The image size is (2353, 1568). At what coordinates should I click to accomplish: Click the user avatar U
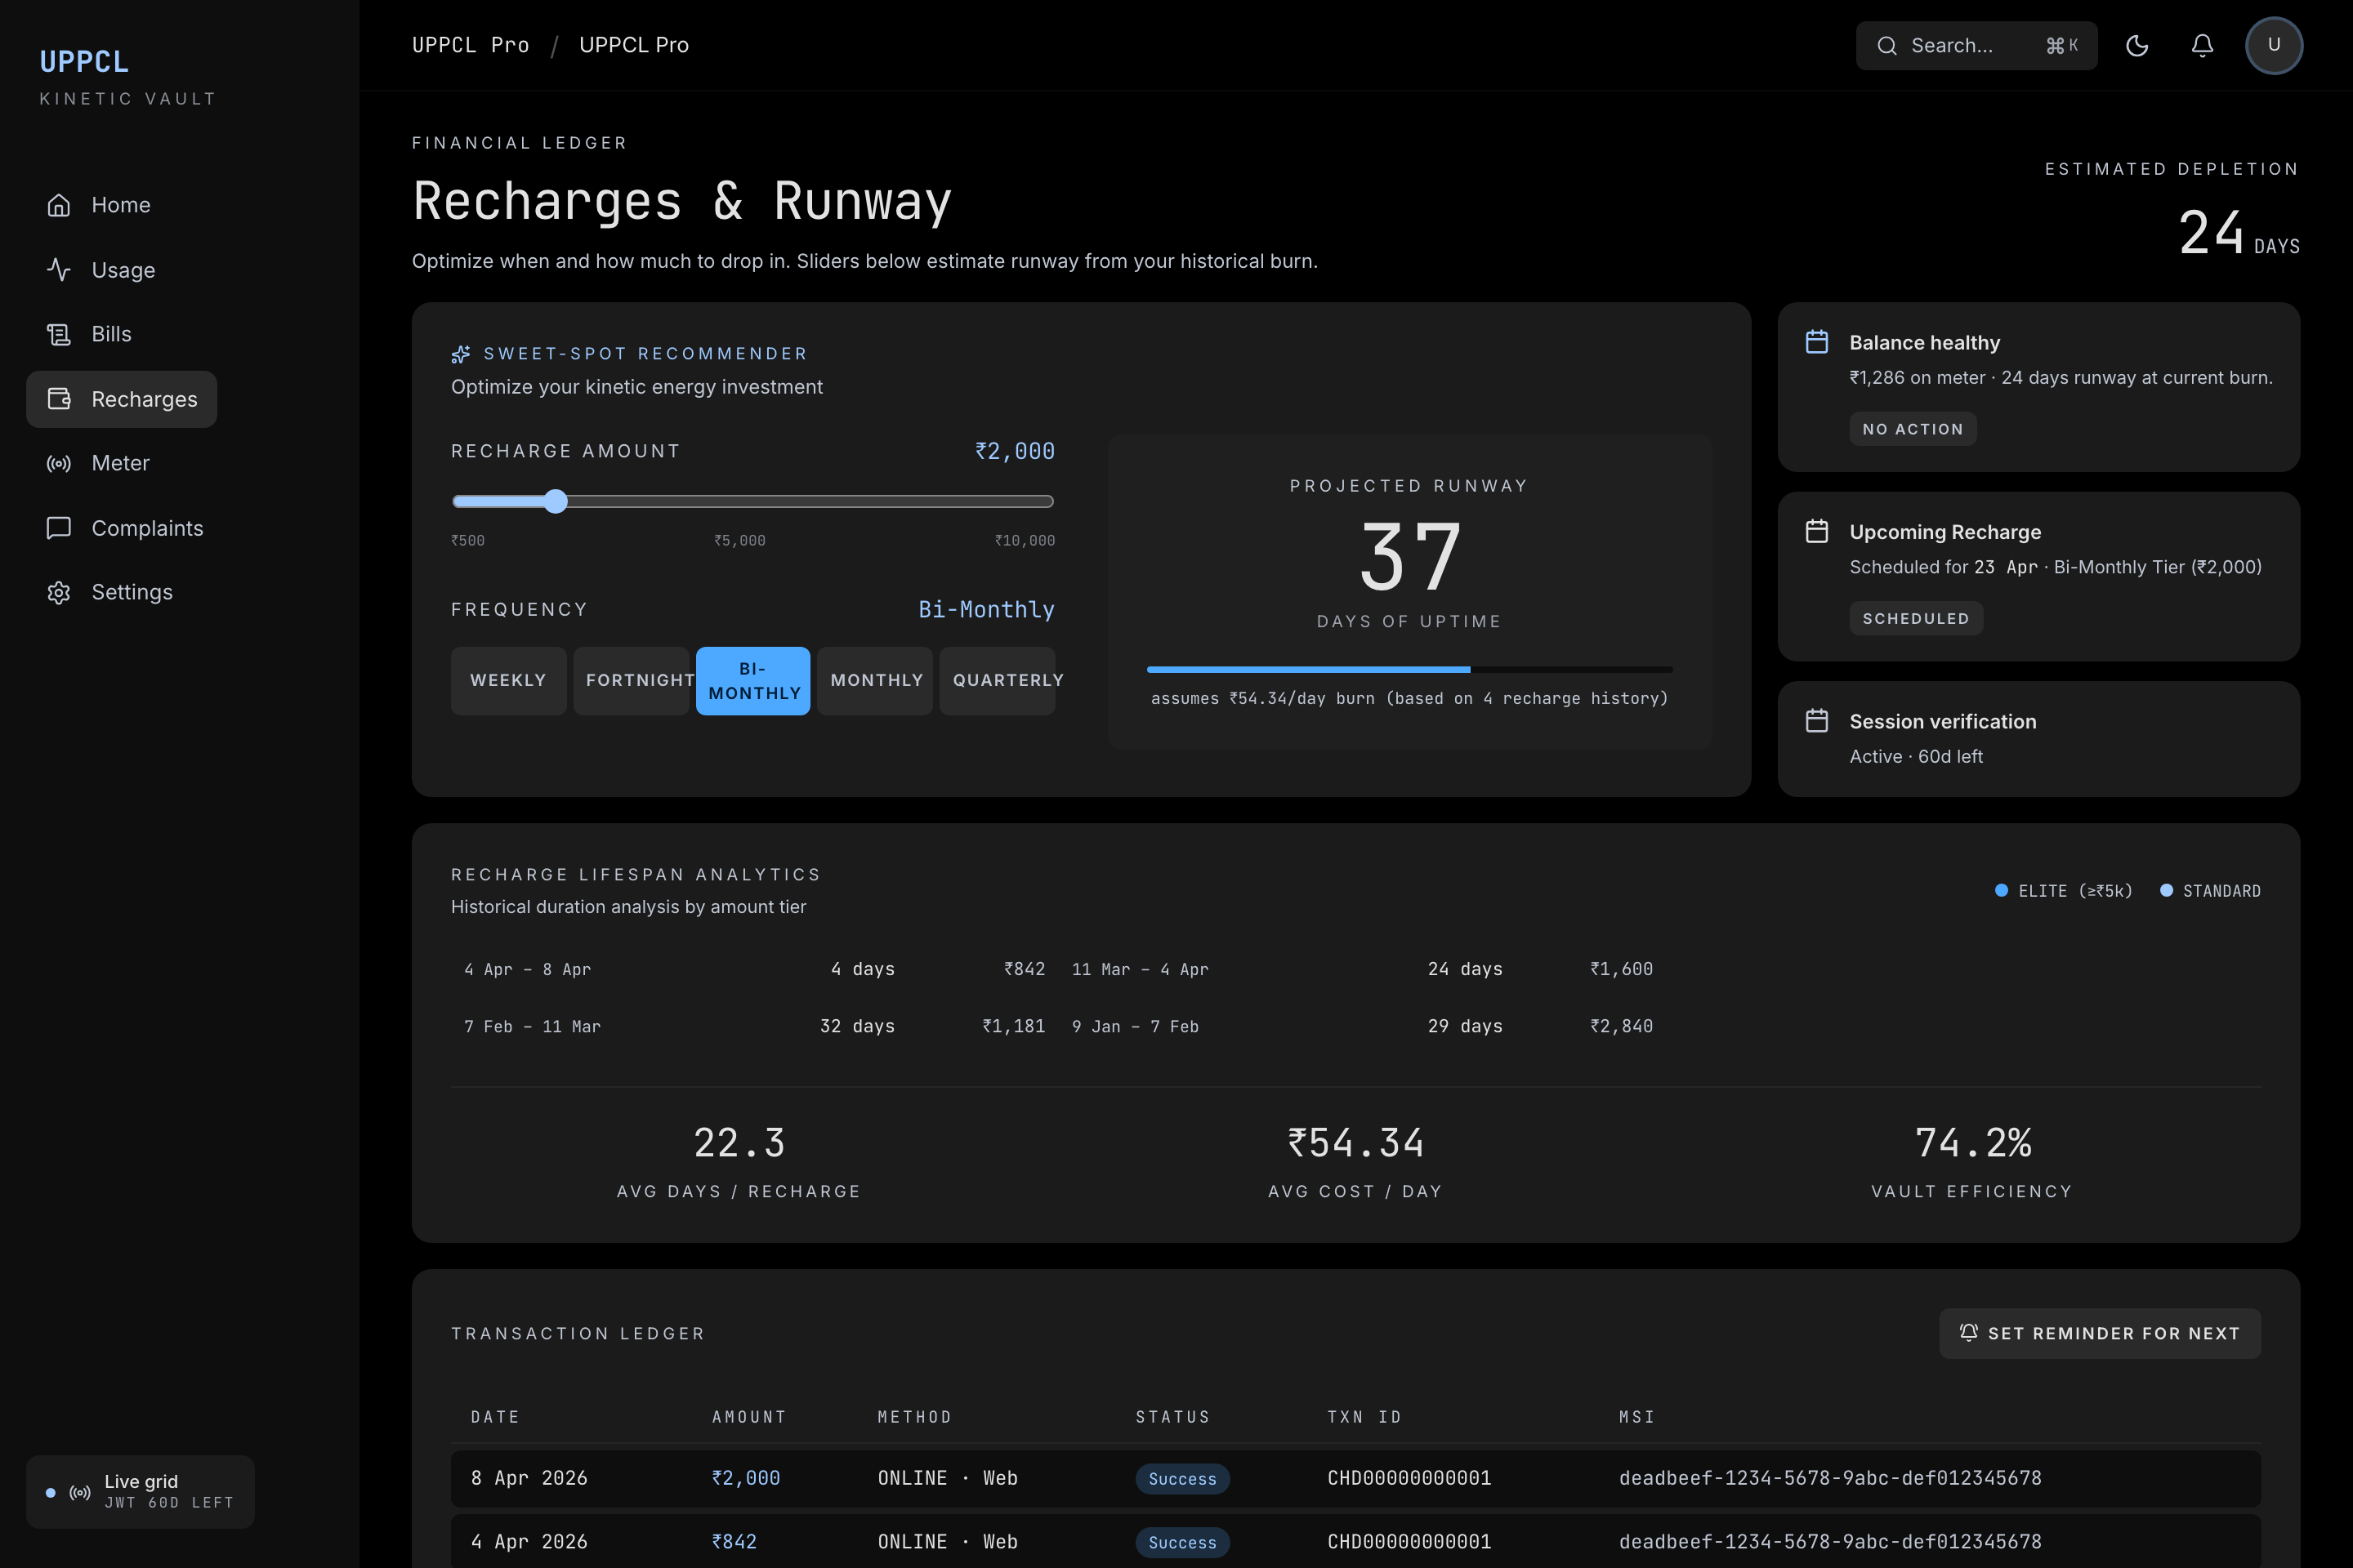[2273, 46]
